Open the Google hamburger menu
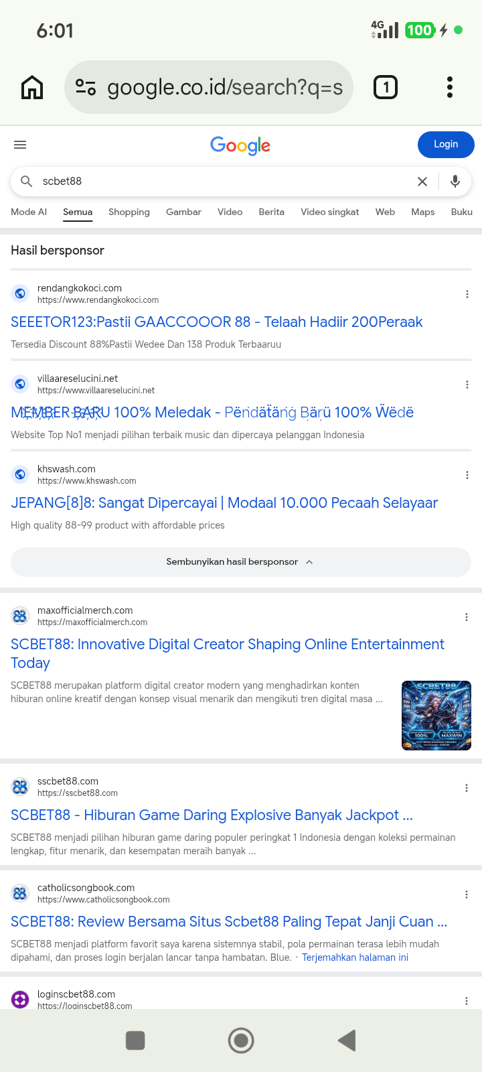 20,145
